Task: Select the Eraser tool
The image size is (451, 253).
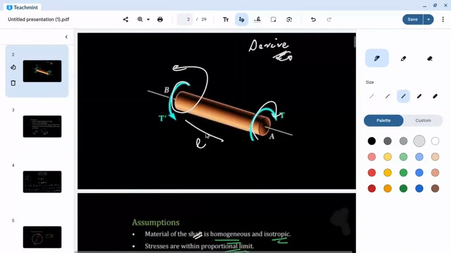Action: click(430, 58)
